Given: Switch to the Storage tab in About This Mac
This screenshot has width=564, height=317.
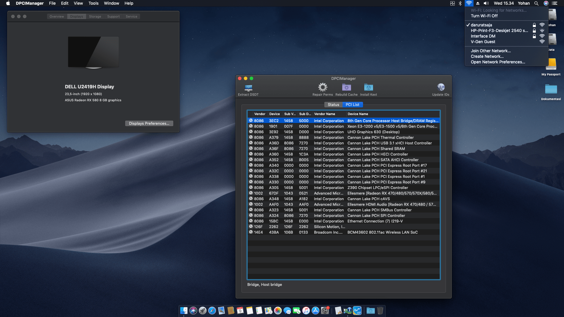Looking at the screenshot, I should click(95, 16).
